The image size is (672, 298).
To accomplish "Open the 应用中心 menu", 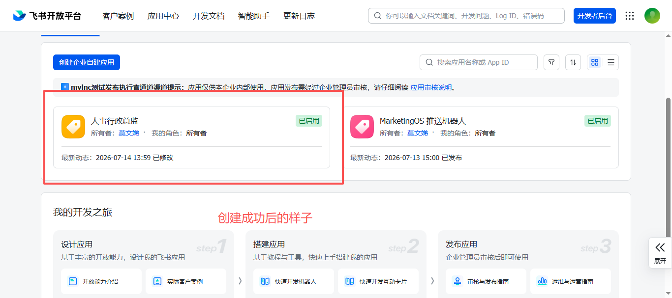I will click(163, 16).
